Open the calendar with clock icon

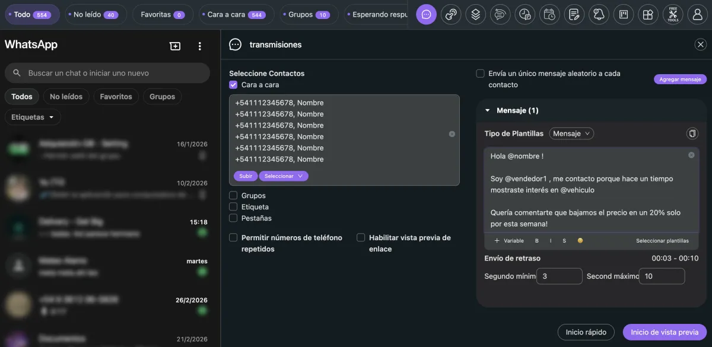549,14
